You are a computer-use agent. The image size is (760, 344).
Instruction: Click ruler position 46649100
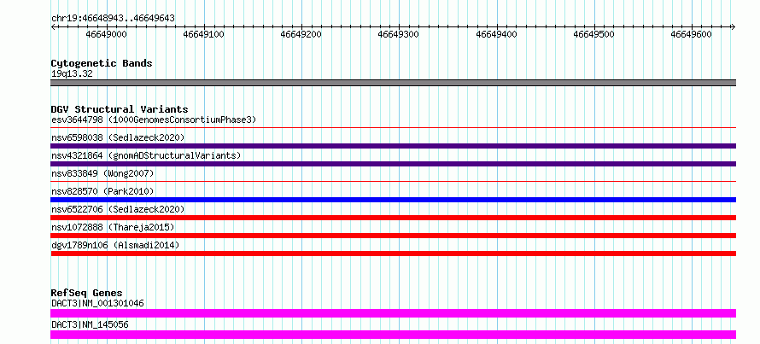[203, 34]
